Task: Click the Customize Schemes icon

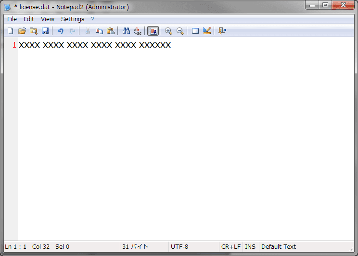Action: (x=207, y=31)
